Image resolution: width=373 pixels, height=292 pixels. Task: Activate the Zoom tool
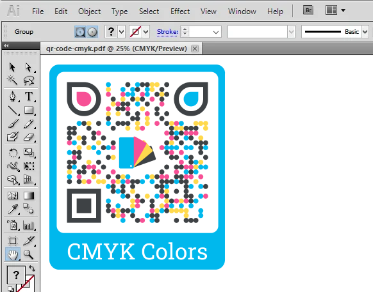coord(28,254)
